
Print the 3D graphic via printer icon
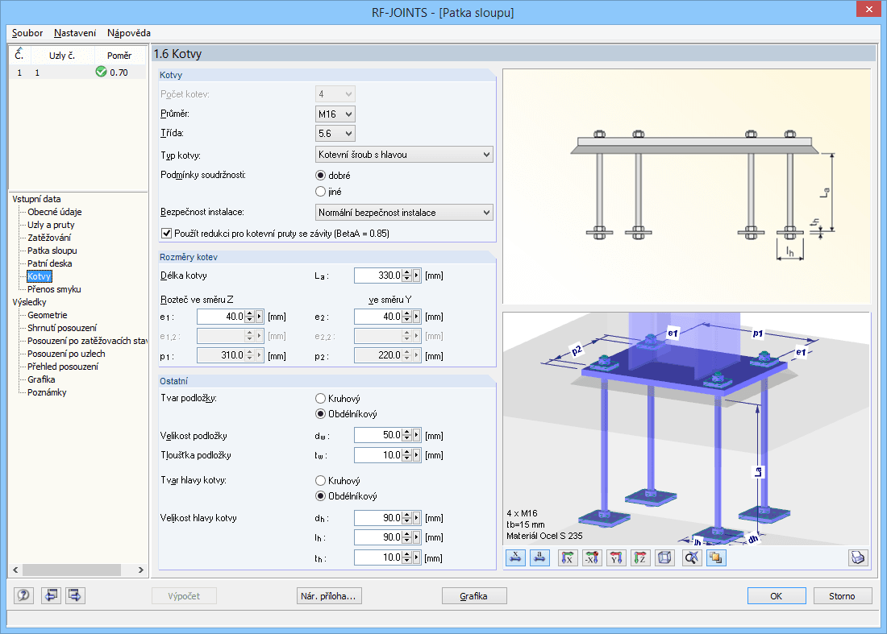click(x=858, y=557)
